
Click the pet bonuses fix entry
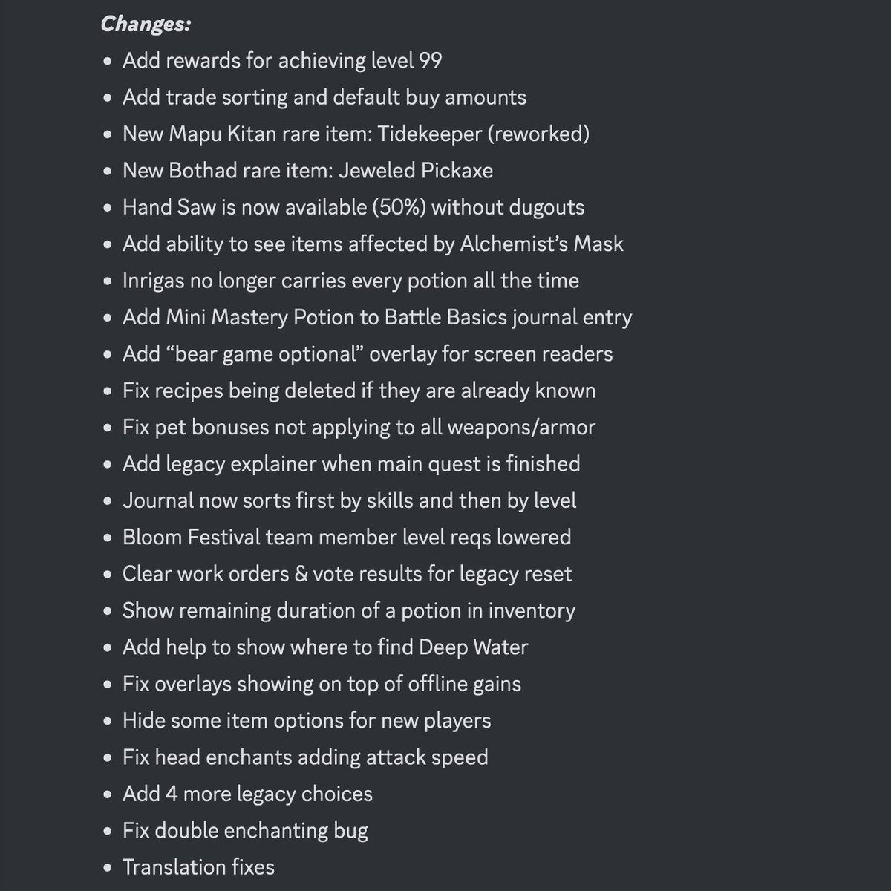pos(359,427)
